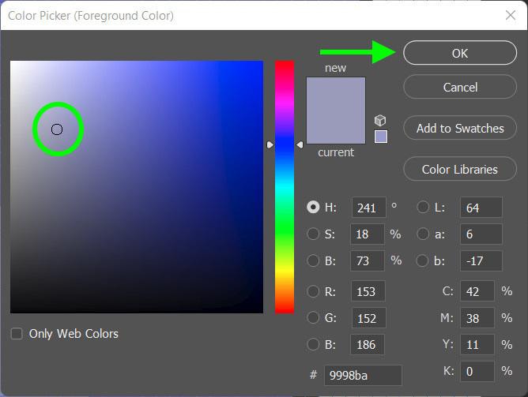Open Color Libraries

click(460, 169)
